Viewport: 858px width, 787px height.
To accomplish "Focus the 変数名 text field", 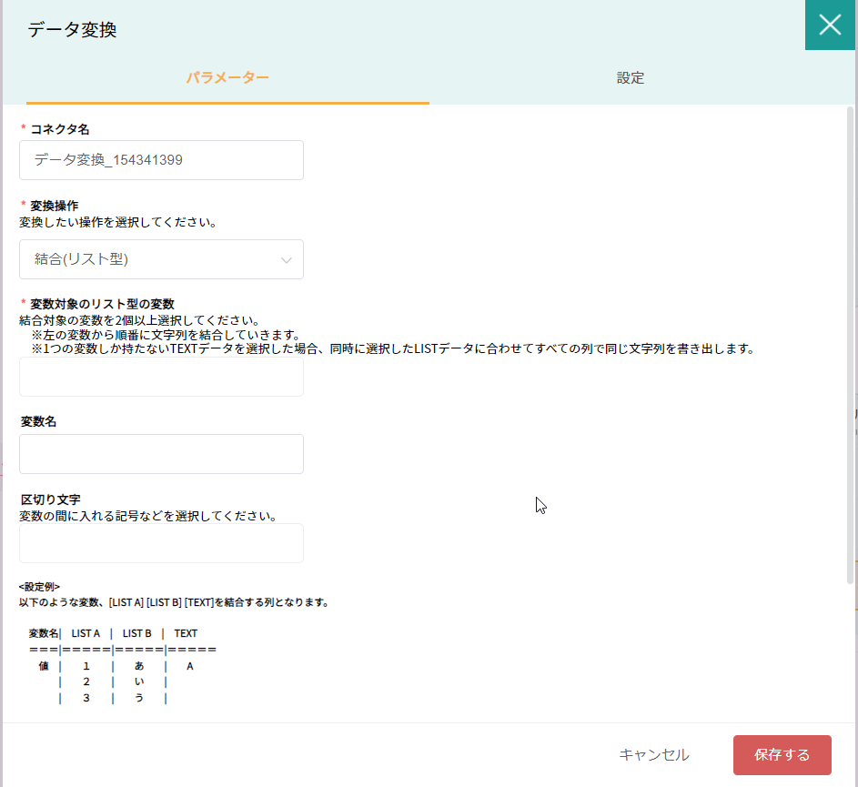I will click(161, 454).
